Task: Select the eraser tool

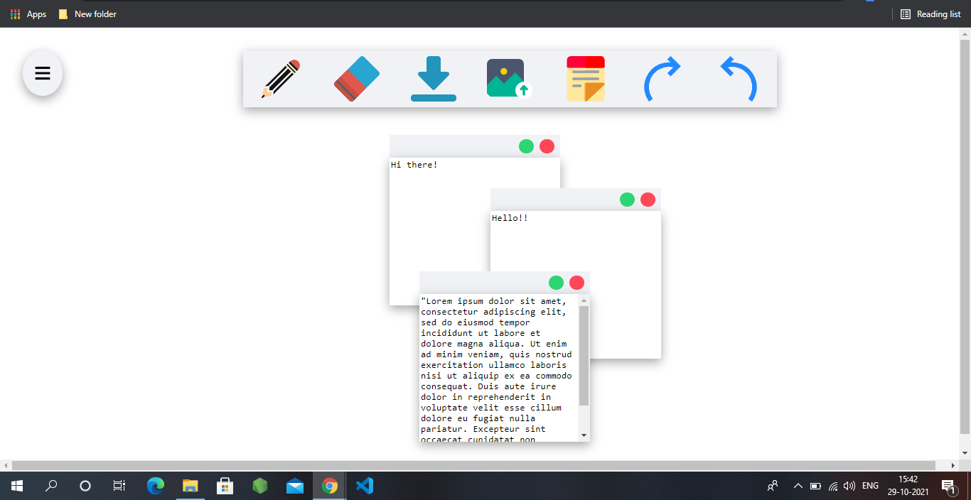Action: click(x=356, y=79)
